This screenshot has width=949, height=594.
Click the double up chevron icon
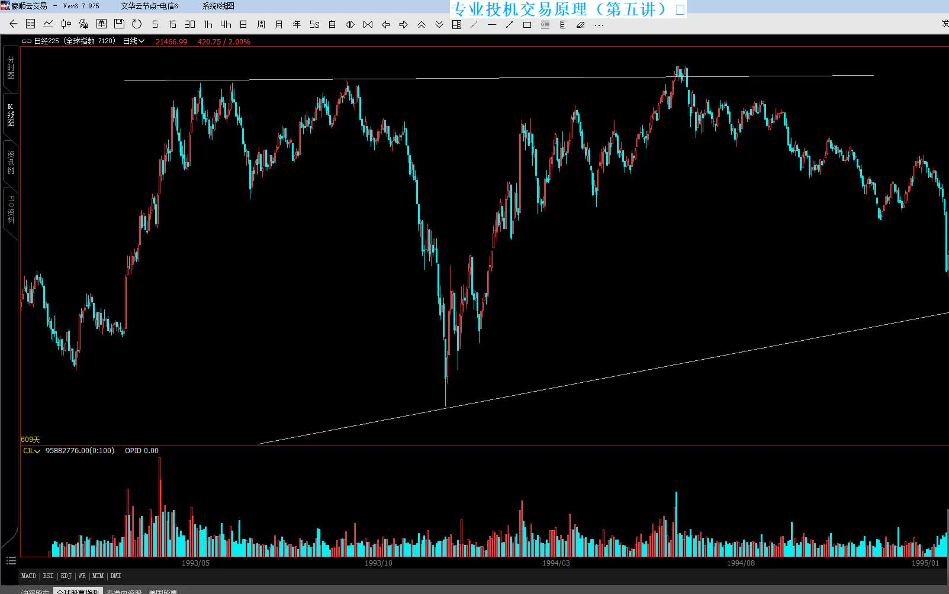point(422,24)
